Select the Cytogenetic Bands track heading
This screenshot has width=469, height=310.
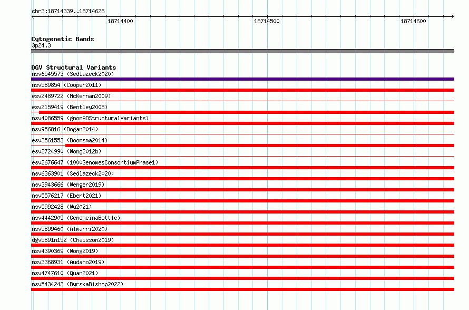[63, 39]
